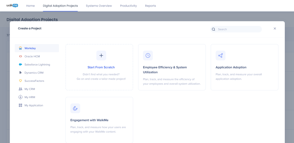Click the plus icon in Start From Scratch
The width and height of the screenshot is (294, 143).
coord(101,55)
